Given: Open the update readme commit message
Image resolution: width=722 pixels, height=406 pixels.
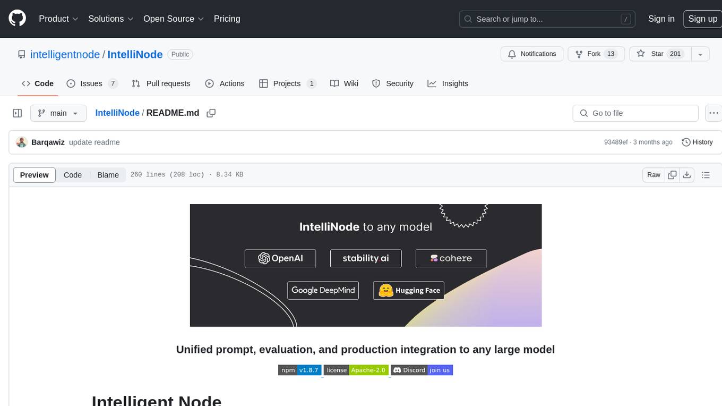Looking at the screenshot, I should (x=94, y=142).
